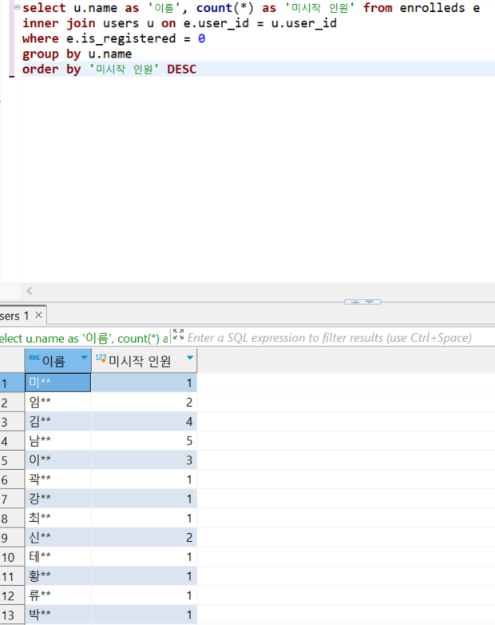Click the 'where e.is_registered = 0' line
This screenshot has width=495, height=625.
114,38
